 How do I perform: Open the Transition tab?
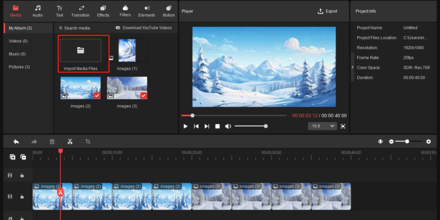(80, 11)
